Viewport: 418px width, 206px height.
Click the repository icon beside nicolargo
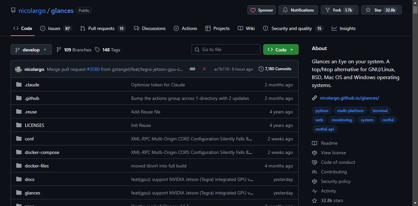click(x=13, y=10)
